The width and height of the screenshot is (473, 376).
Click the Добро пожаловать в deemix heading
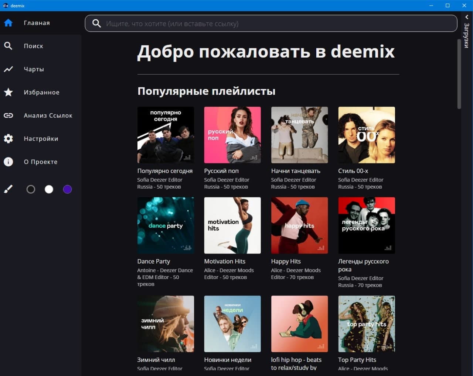266,52
